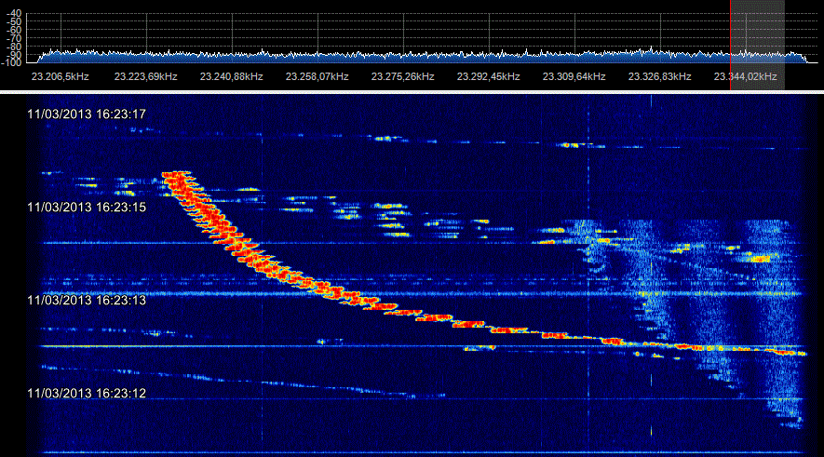The image size is (824, 457).
Task: Tune to the 23.309,64kHz label
Action: tap(574, 76)
